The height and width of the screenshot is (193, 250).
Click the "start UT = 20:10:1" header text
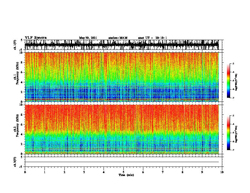152,38
